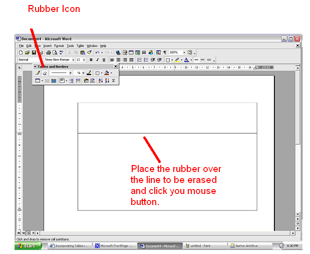Open the Font name dropdown
Image resolution: width=310 pixels, height=254 pixels.
pyautogui.click(x=73, y=60)
